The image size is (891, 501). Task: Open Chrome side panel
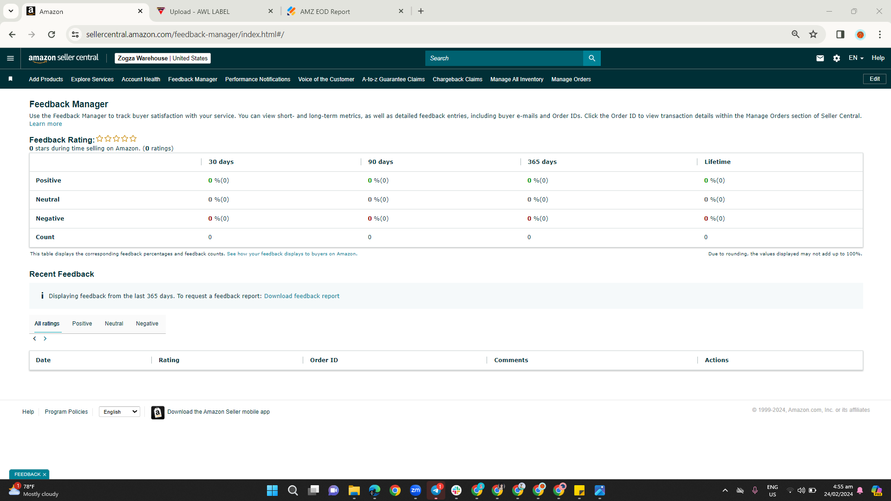point(840,34)
